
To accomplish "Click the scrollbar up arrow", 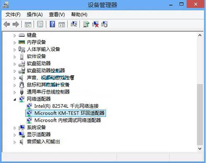I will click(x=200, y=35).
